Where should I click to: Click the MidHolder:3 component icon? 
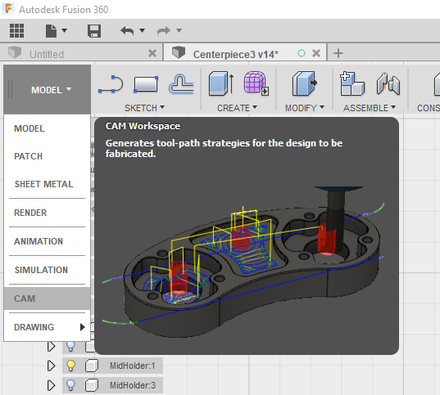point(91,385)
